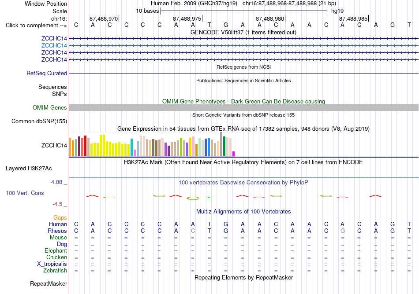Open the light-blue ZCCHC14 transcript label
The width and height of the screenshot is (419, 294).
(54, 46)
